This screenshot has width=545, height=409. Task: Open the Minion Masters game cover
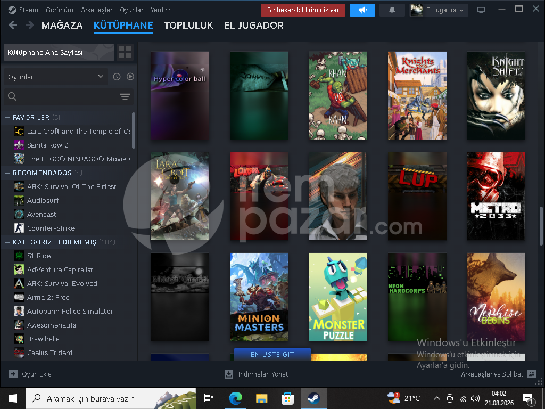(259, 297)
